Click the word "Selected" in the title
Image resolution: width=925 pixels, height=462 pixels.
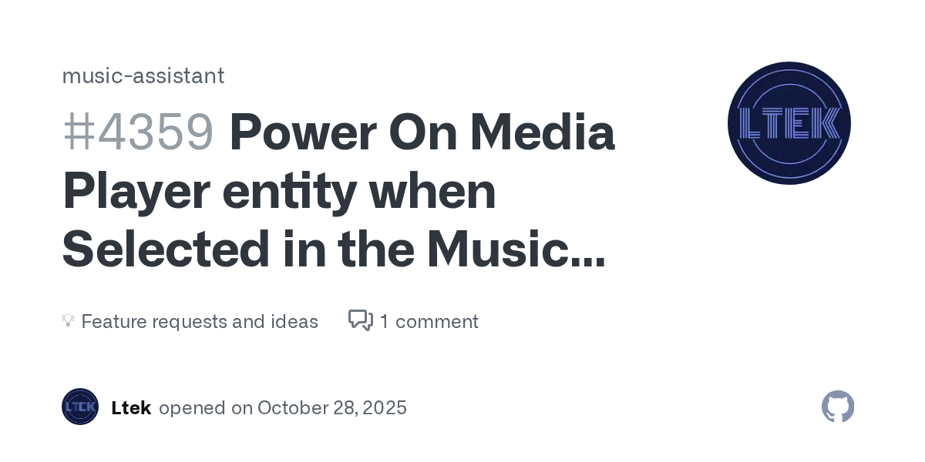[x=163, y=249]
